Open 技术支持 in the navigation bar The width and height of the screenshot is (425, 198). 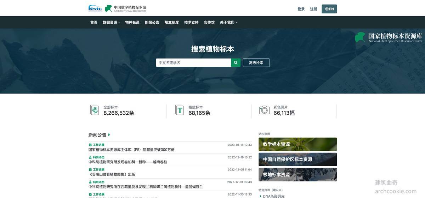coord(191,22)
